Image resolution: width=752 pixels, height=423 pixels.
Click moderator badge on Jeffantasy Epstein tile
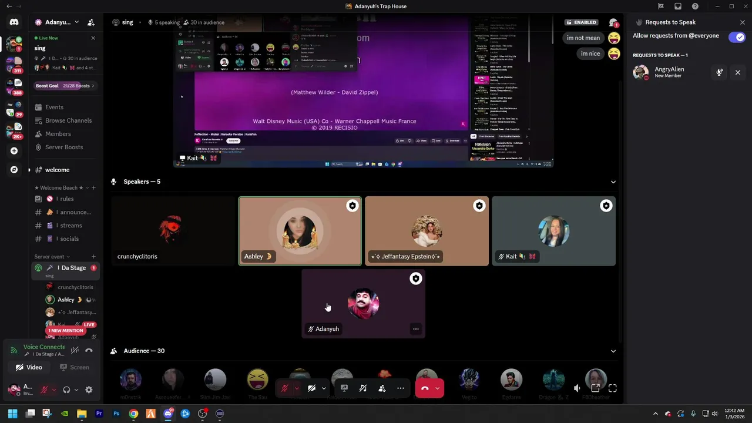click(479, 206)
